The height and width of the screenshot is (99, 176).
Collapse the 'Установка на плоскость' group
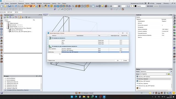click(x=48, y=38)
